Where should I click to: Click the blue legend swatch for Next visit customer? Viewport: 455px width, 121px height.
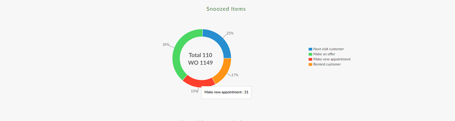click(x=310, y=49)
